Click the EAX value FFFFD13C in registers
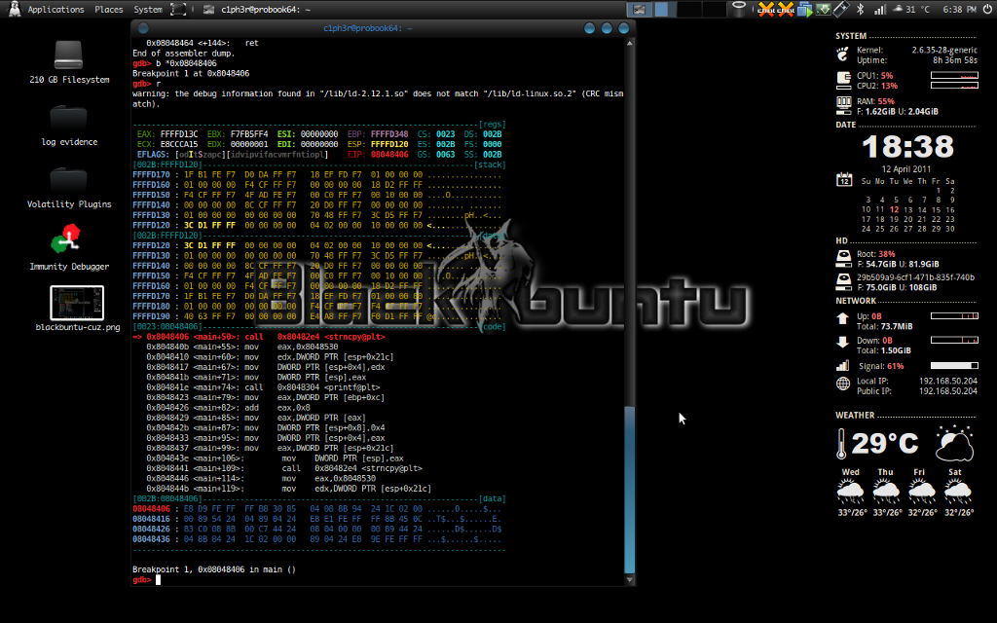The image size is (997, 623). tap(179, 134)
